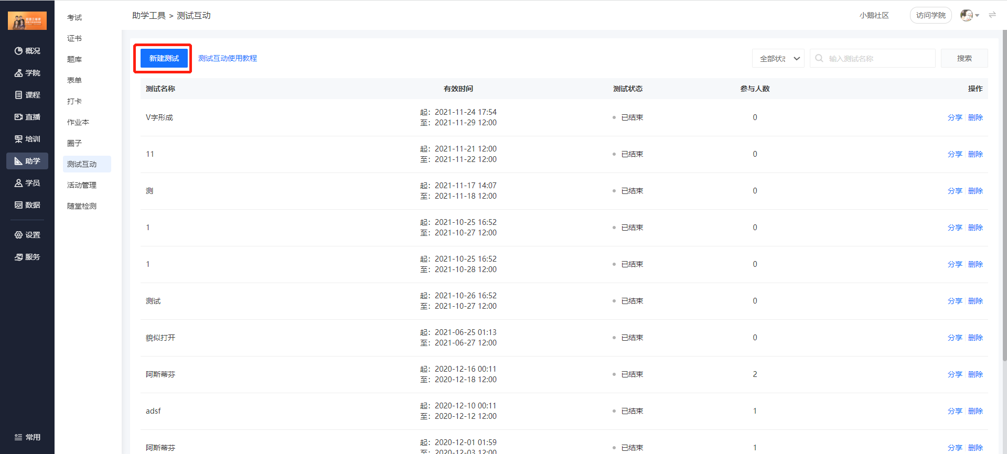Go to 学院 in the sidebar
This screenshot has width=1007, height=454.
[x=27, y=73]
